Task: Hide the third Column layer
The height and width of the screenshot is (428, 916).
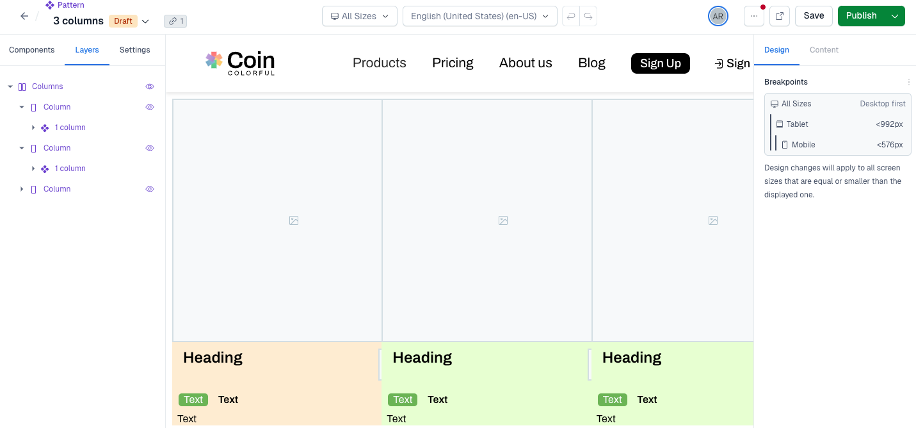Action: coord(150,188)
